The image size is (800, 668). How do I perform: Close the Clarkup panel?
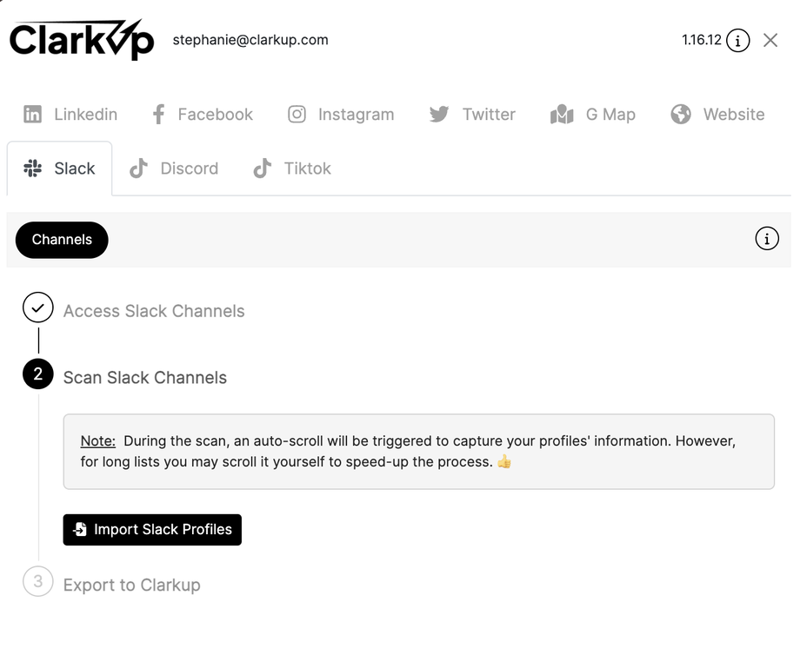coord(770,40)
